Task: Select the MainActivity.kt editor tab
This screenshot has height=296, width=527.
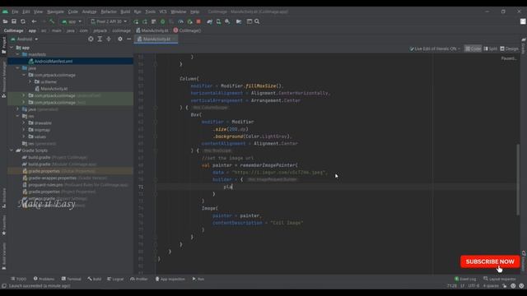Action: coord(156,39)
